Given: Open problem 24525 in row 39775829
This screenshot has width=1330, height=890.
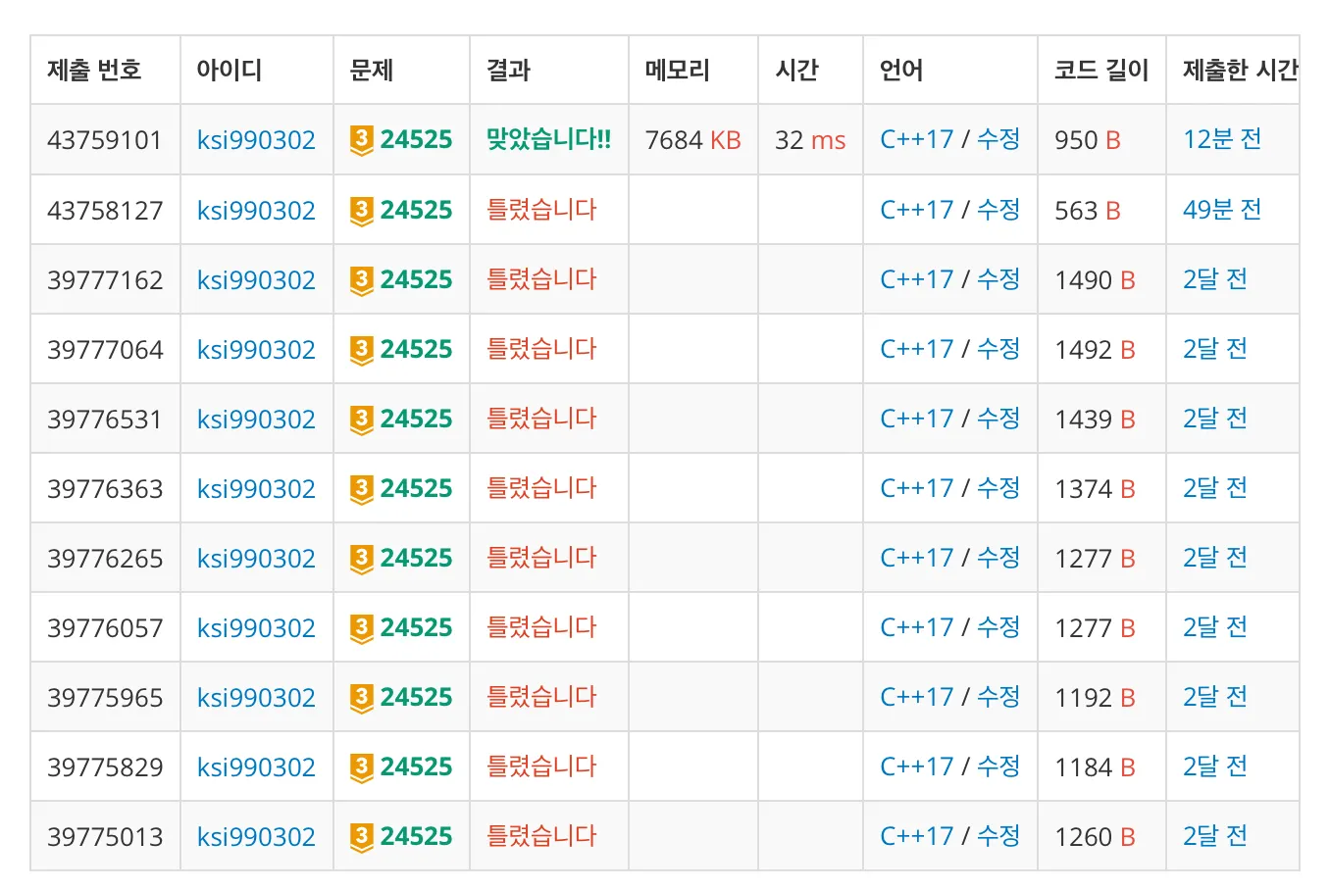Looking at the screenshot, I should click(416, 766).
